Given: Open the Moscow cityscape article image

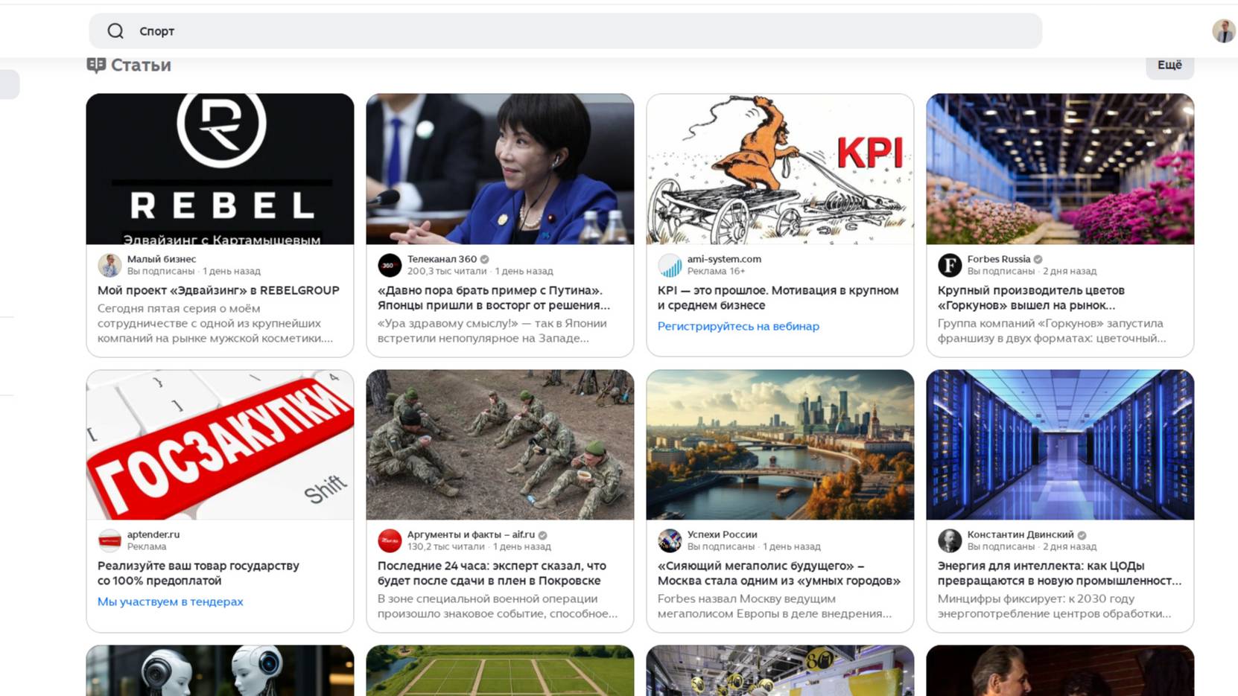Looking at the screenshot, I should [780, 444].
